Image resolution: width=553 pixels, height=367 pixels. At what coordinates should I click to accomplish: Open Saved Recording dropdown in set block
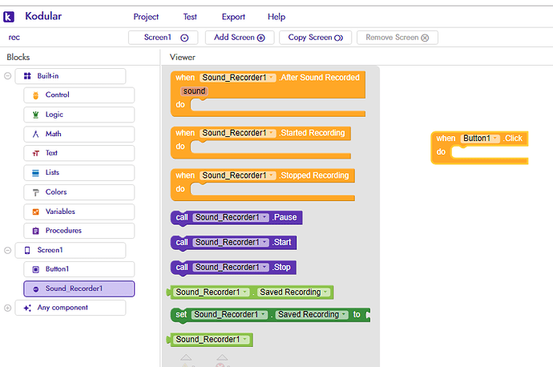345,314
